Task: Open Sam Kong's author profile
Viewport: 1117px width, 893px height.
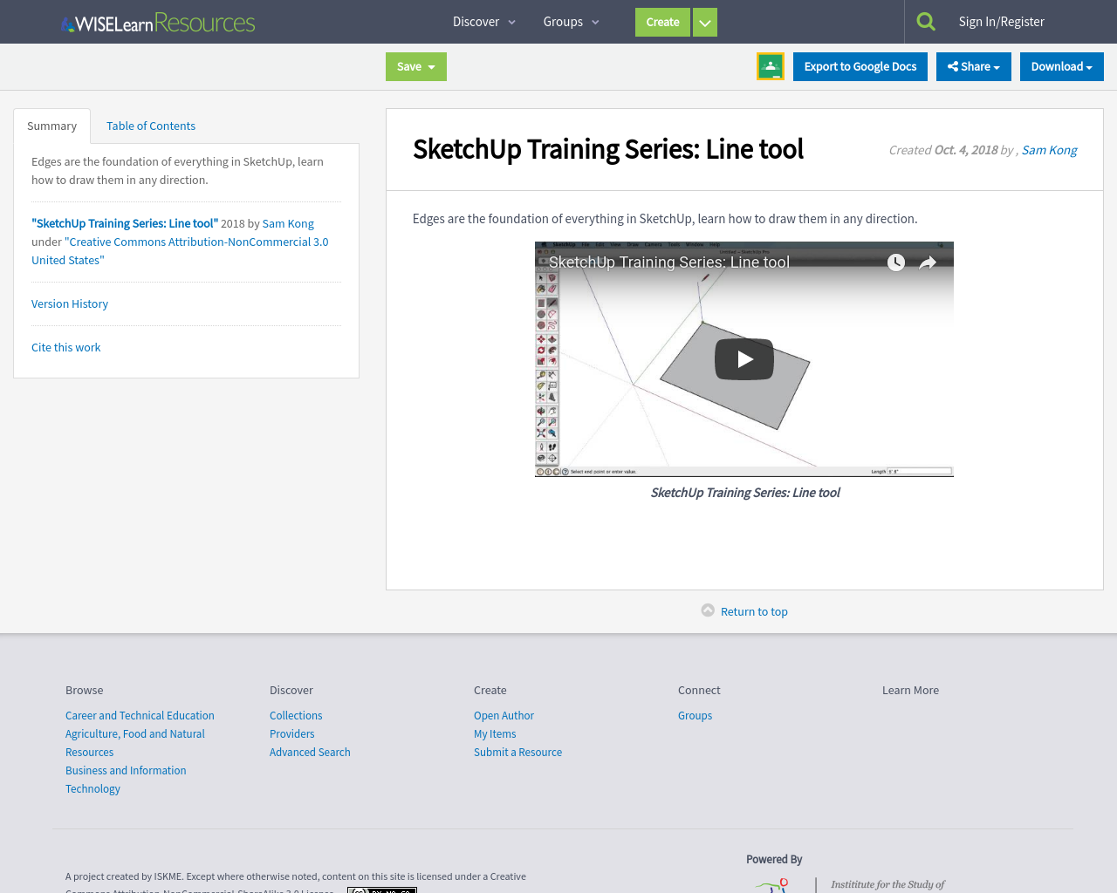Action: click(1049, 149)
